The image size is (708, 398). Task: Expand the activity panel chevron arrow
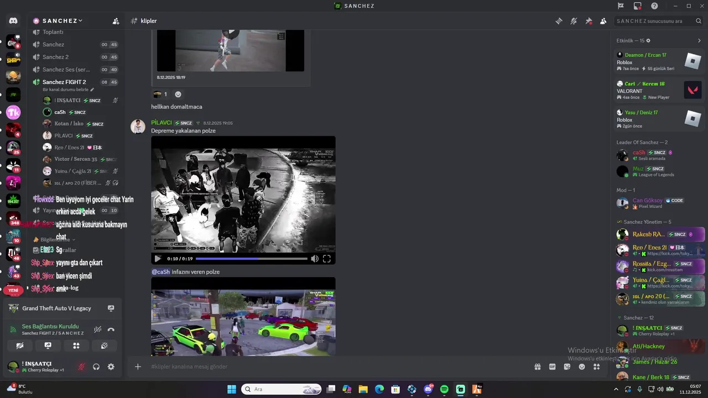[699, 40]
